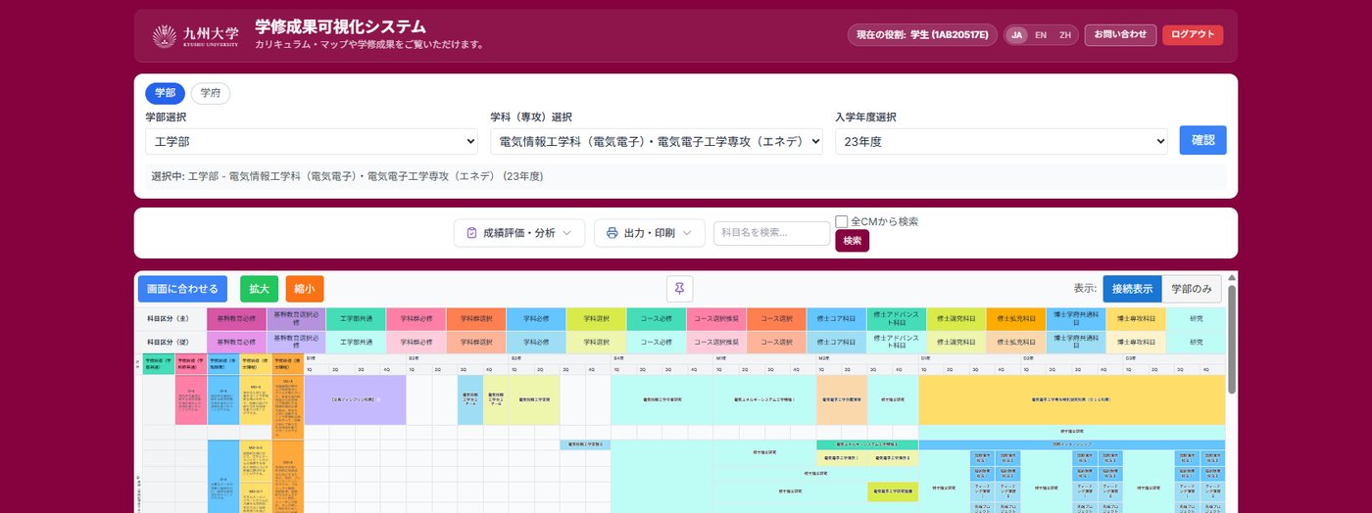Click the 現在の役割 学生 badge
This screenshot has height=513, width=1372.
coord(922,35)
